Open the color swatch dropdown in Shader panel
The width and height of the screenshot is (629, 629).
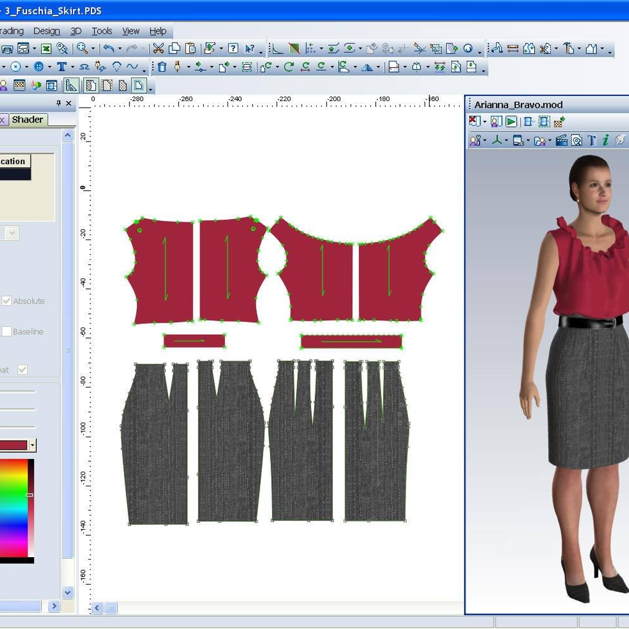coord(32,446)
